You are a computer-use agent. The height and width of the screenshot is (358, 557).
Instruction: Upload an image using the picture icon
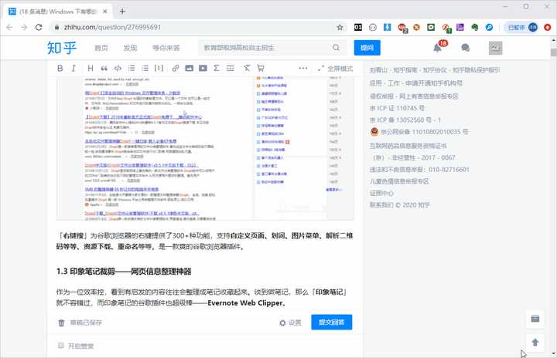click(189, 69)
